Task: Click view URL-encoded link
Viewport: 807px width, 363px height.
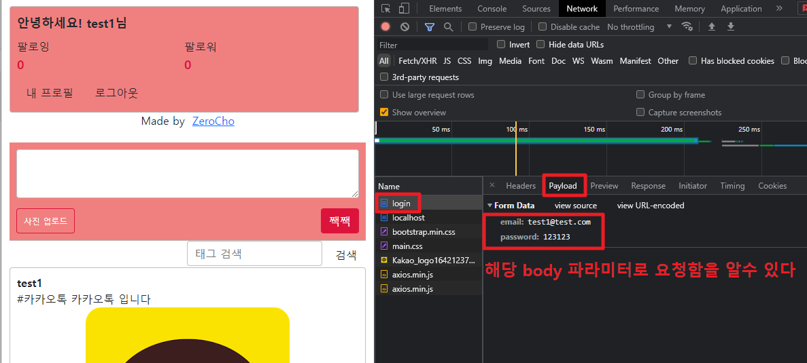Action: point(651,206)
